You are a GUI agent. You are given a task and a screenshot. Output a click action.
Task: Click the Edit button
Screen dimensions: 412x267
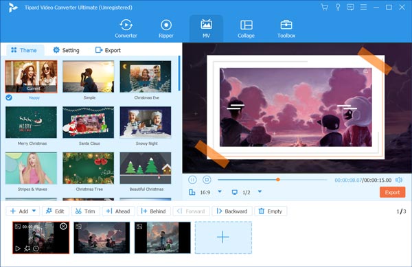pos(56,211)
